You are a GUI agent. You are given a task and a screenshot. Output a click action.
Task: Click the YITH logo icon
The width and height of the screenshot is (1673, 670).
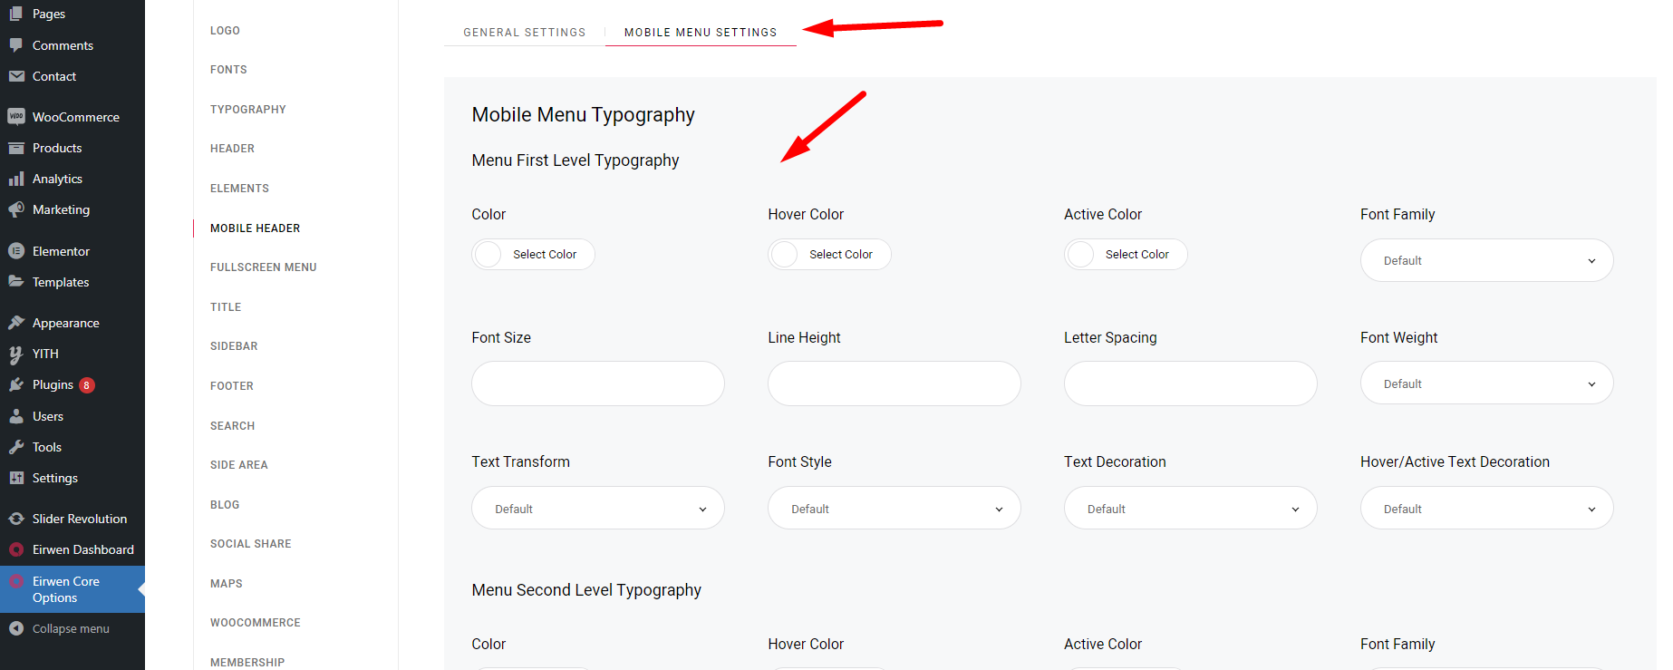tap(16, 354)
